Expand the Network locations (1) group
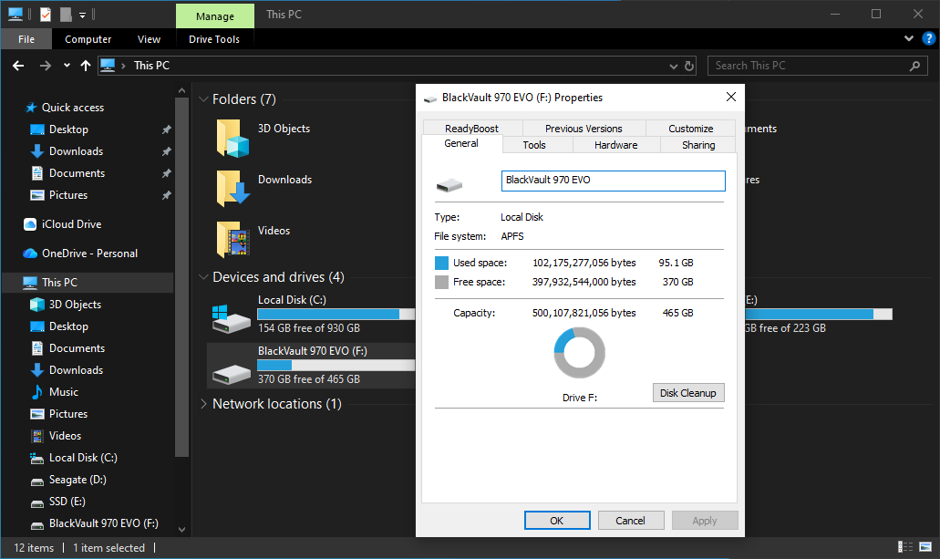Image resolution: width=940 pixels, height=559 pixels. (x=203, y=404)
